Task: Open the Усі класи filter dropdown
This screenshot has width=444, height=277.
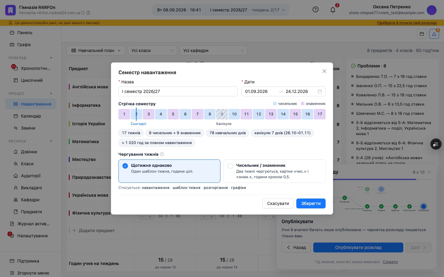Action: click(x=153, y=50)
